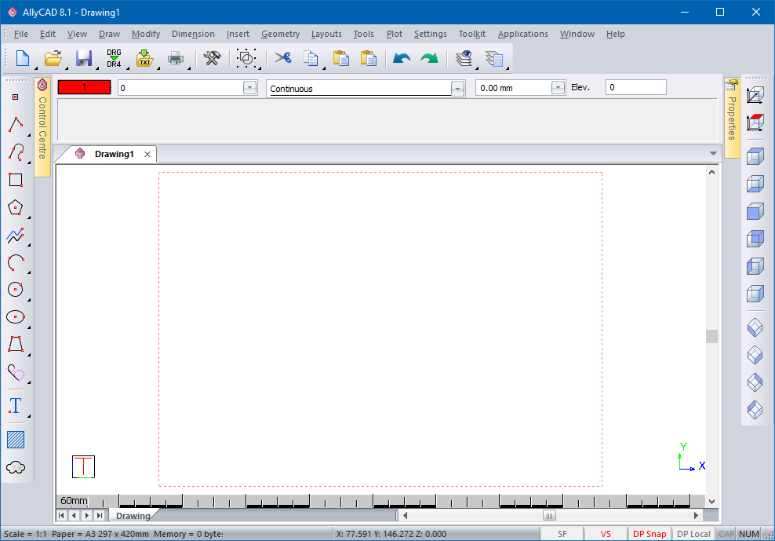This screenshot has height=541, width=775.
Task: Open the layer 0 dropdown list
Action: pos(249,88)
